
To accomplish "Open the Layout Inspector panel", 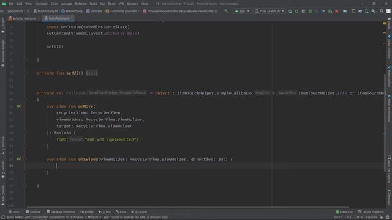I will 371,212.
